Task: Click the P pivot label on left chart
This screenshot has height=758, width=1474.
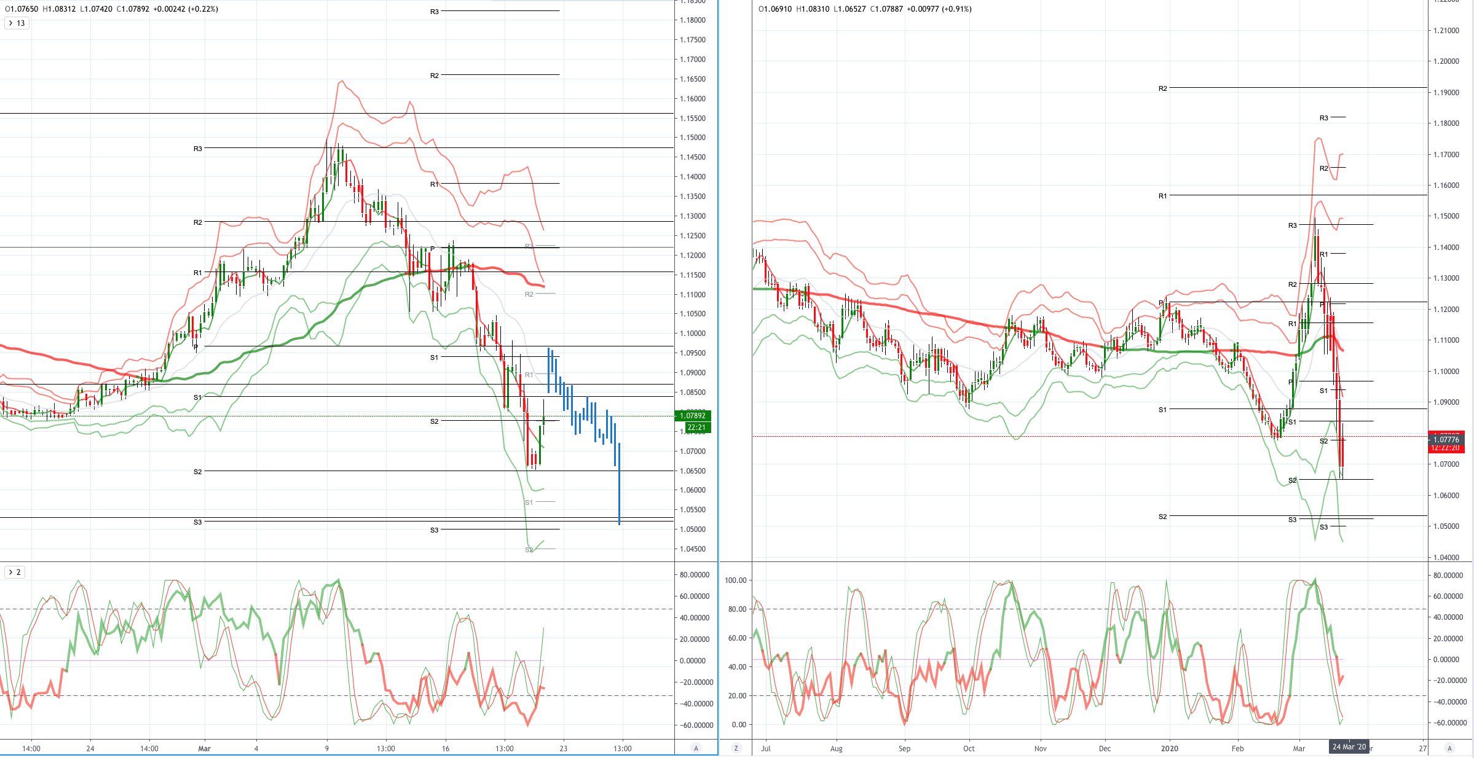Action: (x=433, y=249)
